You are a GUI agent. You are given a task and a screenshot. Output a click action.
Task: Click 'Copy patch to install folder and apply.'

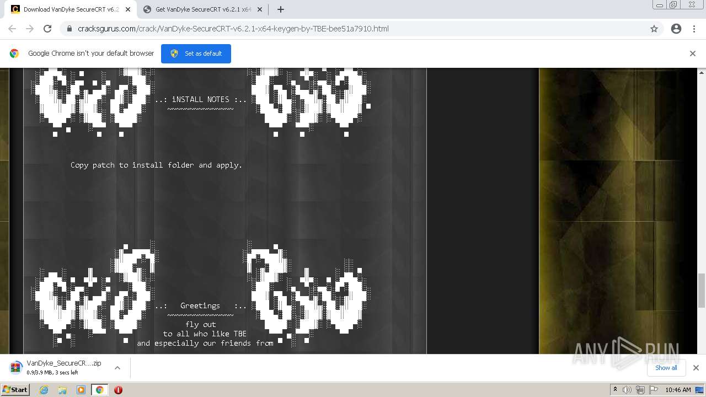156,165
